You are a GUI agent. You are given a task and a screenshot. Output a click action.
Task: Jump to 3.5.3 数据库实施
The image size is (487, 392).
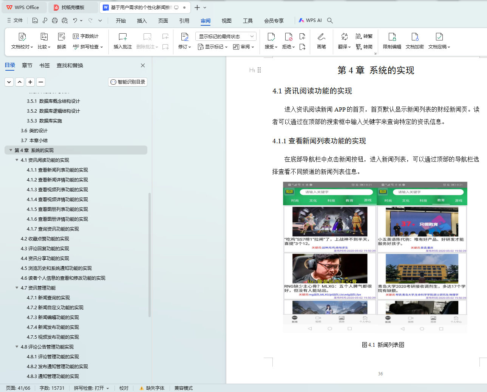click(x=44, y=121)
